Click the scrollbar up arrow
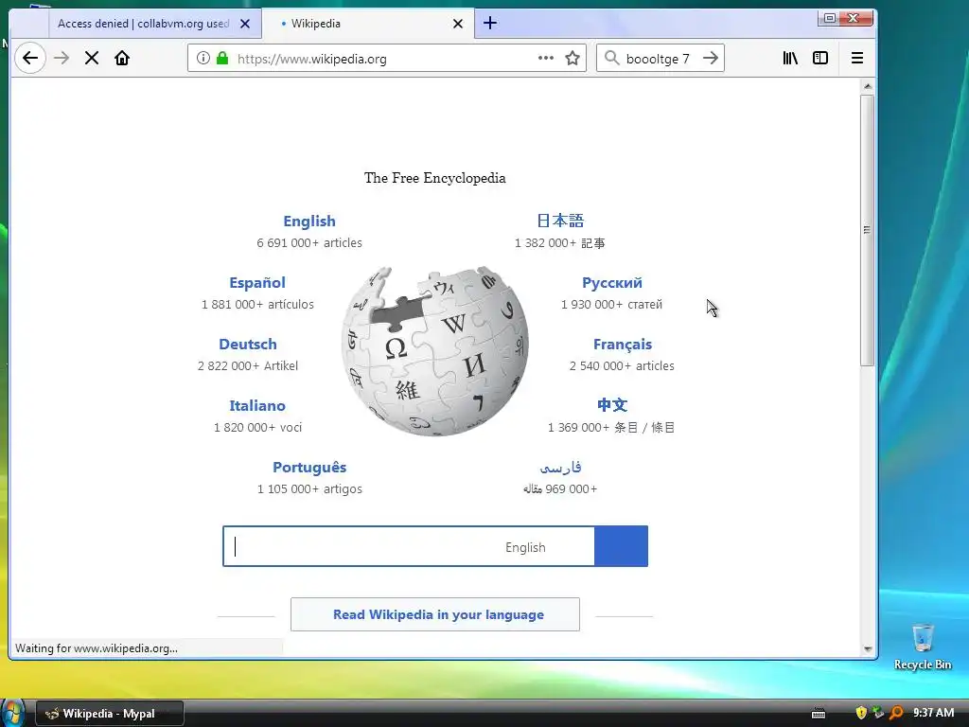Viewport: 969px width, 727px height. pyautogui.click(x=868, y=86)
